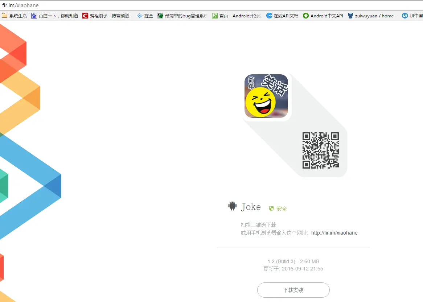Click the 扫描二维码下载 text

point(258,225)
